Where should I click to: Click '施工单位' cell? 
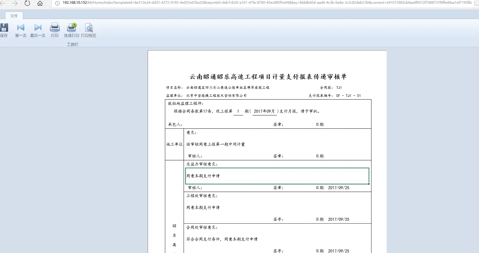(174, 144)
